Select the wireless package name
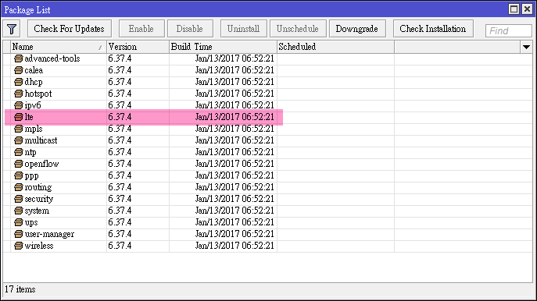The height and width of the screenshot is (301, 537). [x=39, y=246]
